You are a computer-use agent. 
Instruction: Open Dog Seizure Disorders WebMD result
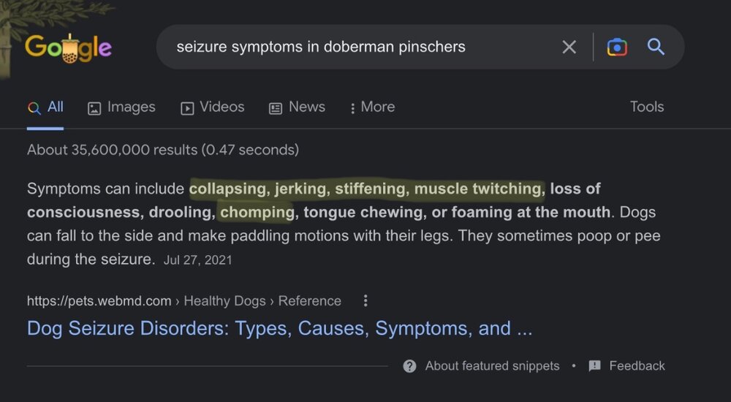(279, 328)
